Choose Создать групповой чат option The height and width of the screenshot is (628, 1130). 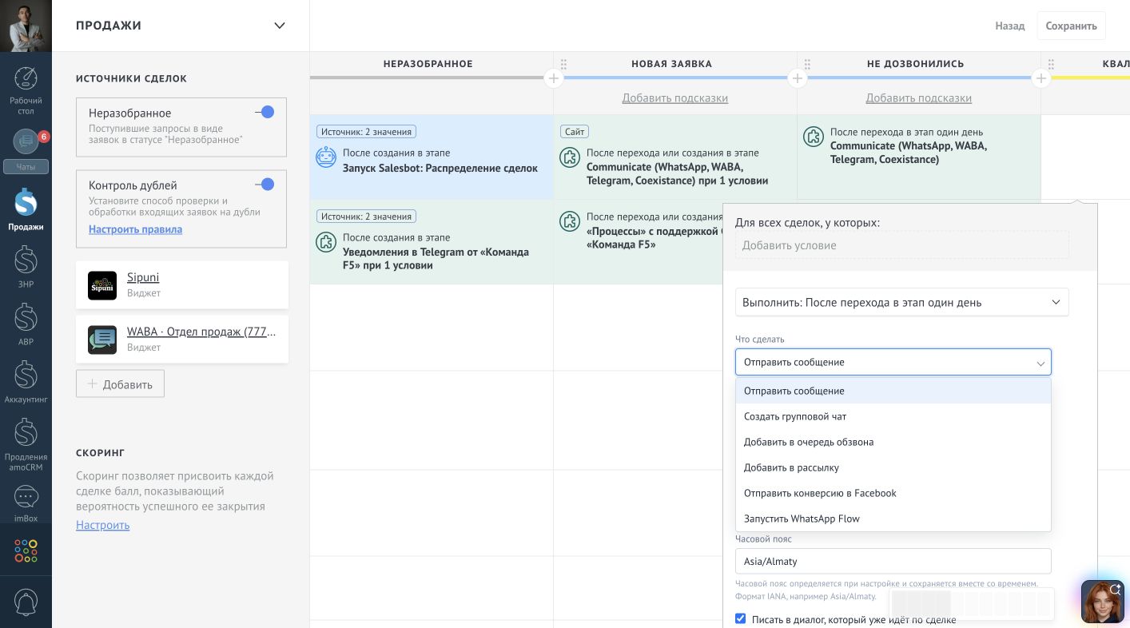[893, 416]
